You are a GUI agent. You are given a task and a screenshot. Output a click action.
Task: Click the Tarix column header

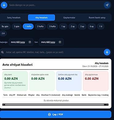tap(5, 95)
